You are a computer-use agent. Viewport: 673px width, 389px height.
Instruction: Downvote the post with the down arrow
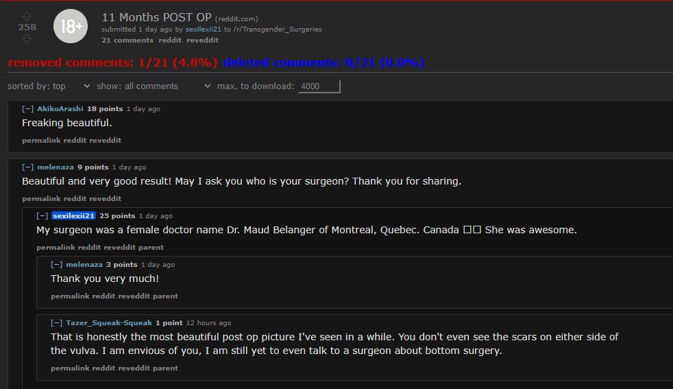(x=27, y=38)
